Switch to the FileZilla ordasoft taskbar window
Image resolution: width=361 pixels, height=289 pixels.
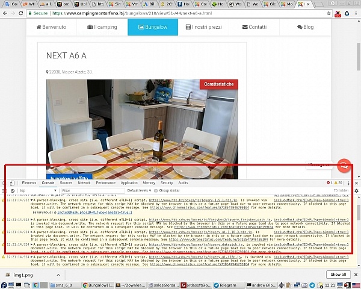196,285
